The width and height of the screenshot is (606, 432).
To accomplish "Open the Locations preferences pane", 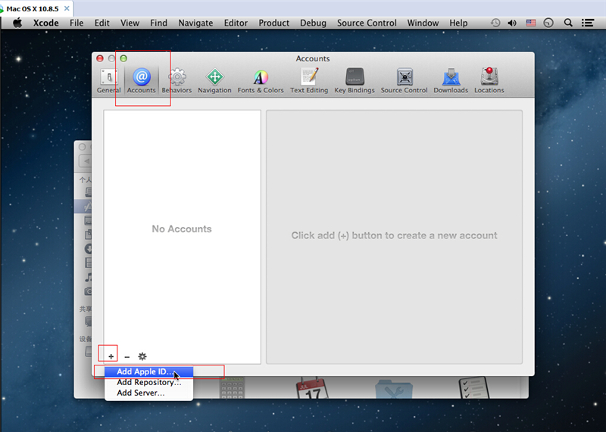I will [x=489, y=81].
